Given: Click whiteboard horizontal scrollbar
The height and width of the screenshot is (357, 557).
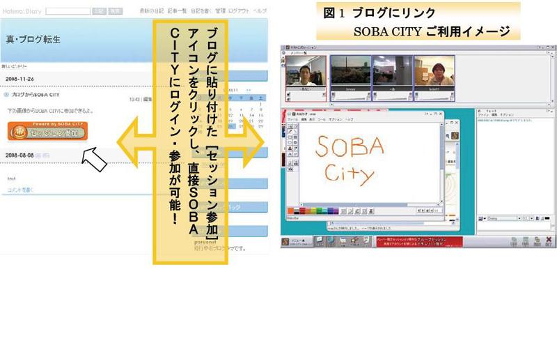Looking at the screenshot, I should (370, 205).
